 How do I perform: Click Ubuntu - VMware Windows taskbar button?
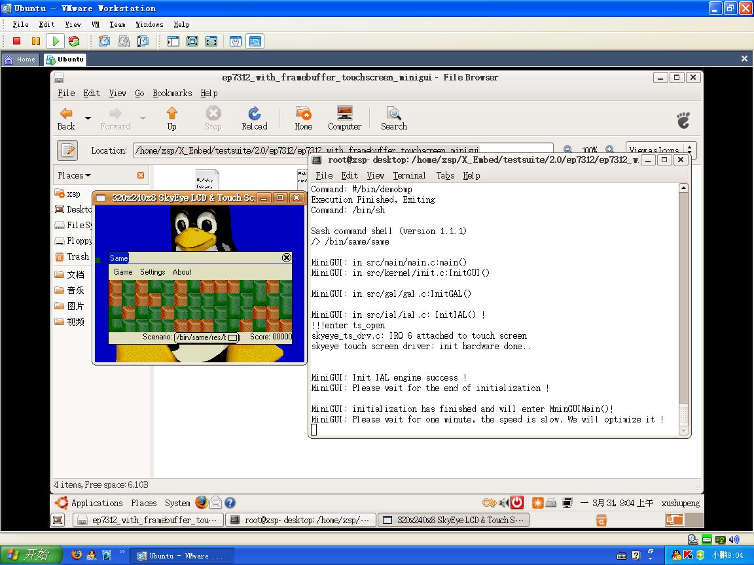[x=182, y=556]
